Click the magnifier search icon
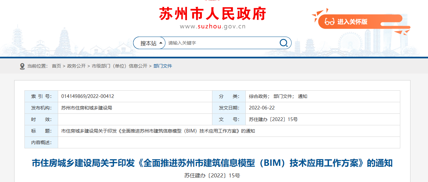The height and width of the screenshot is (182, 428). (x=283, y=43)
